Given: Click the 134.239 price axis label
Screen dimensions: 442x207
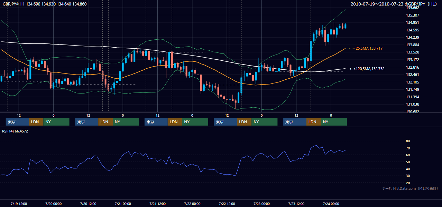Looking at the screenshot, I should pos(413,38).
